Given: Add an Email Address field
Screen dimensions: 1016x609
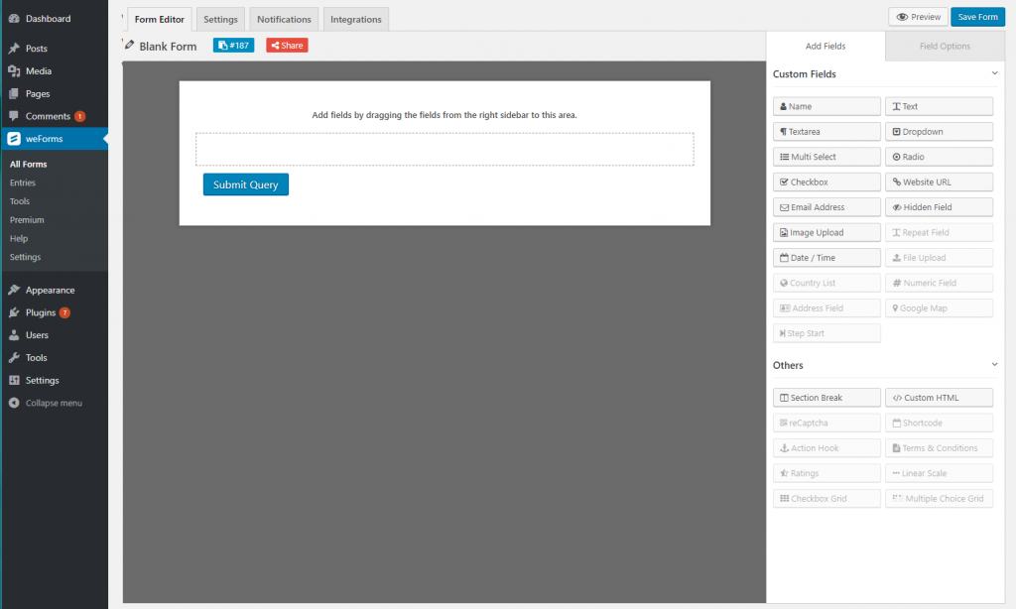Looking at the screenshot, I should click(x=826, y=206).
